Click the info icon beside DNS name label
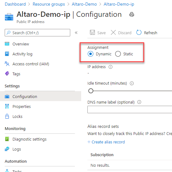Image resolution: width=172 pixels, height=172 pixels. pyautogui.click(x=139, y=102)
